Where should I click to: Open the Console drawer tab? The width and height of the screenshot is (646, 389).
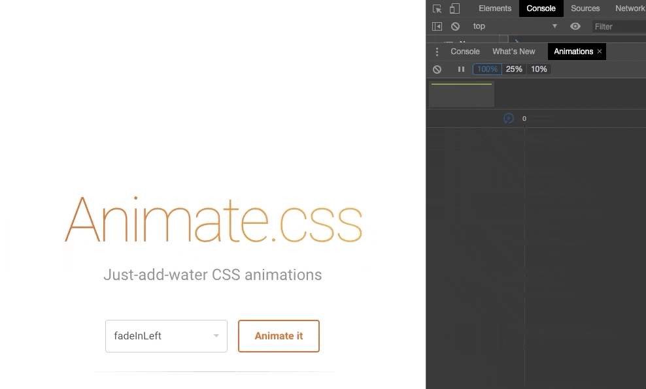click(x=465, y=52)
